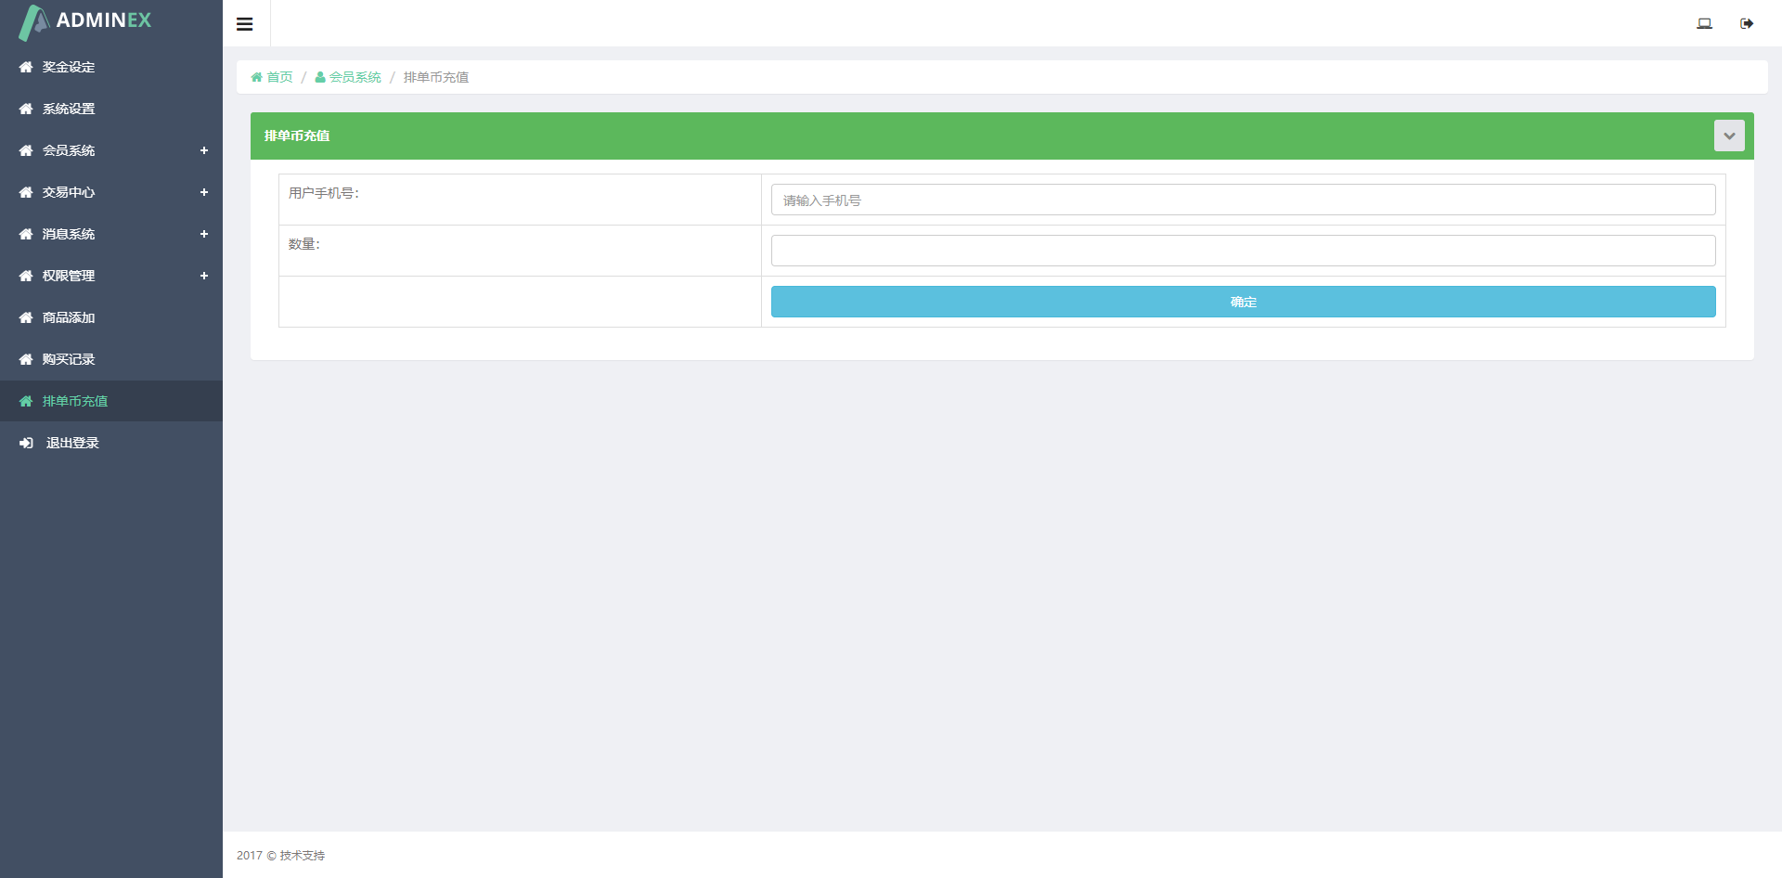Click the home icon beside 交易中心
1782x878 pixels.
point(26,192)
